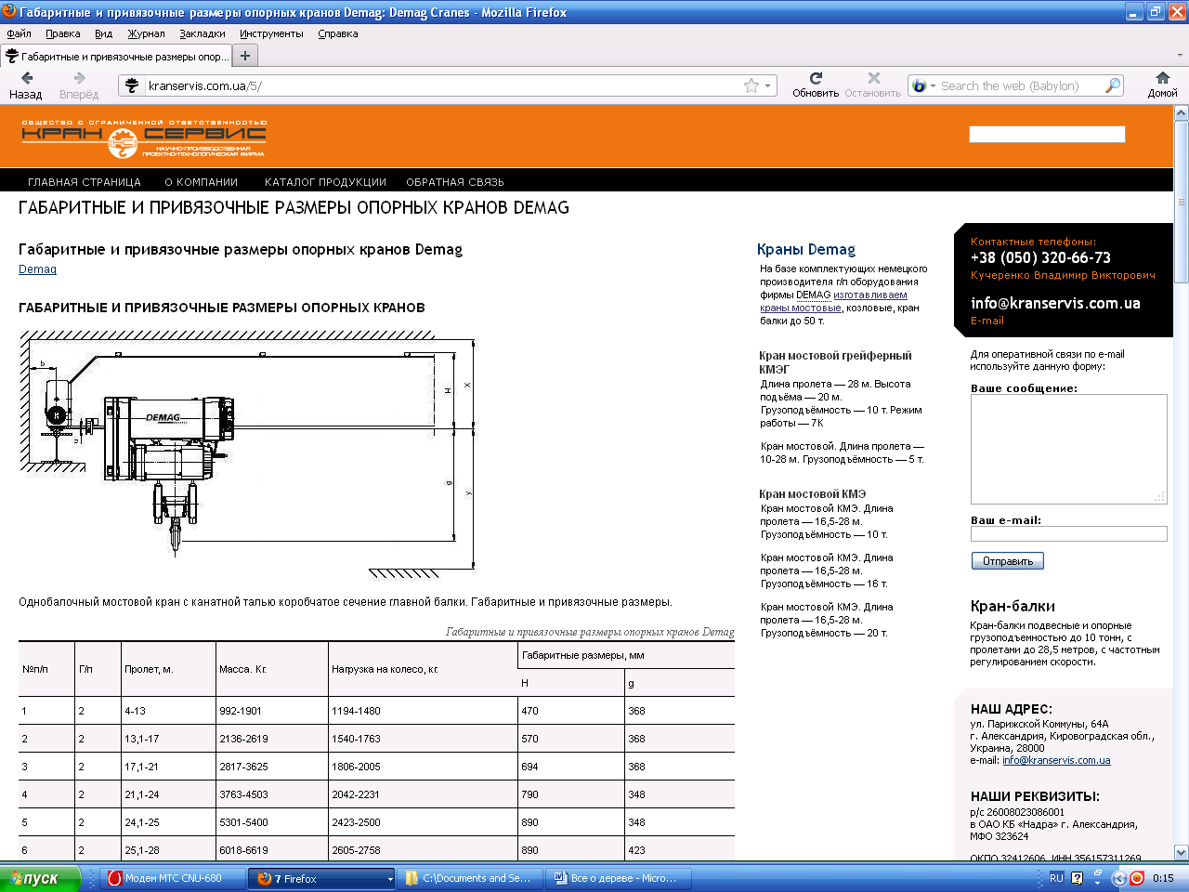
Task: Open C:\Documents and Se... taskbar folder
Action: tap(471, 878)
